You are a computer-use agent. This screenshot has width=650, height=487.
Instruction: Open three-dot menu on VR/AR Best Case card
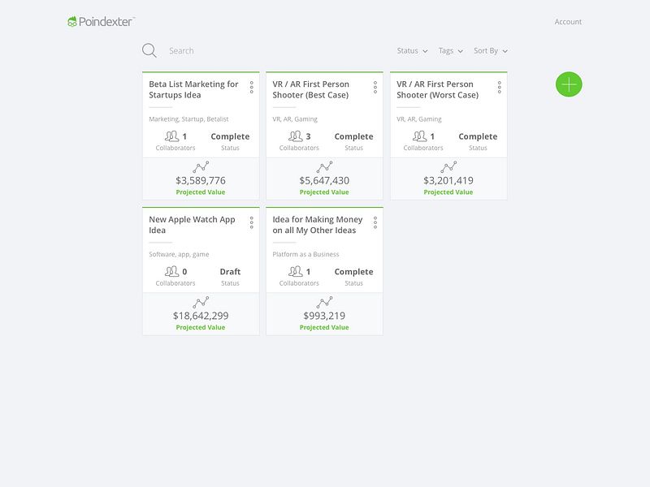pyautogui.click(x=375, y=88)
